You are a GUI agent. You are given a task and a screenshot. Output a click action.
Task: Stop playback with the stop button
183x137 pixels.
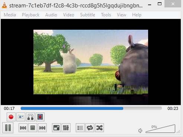coord(33,128)
